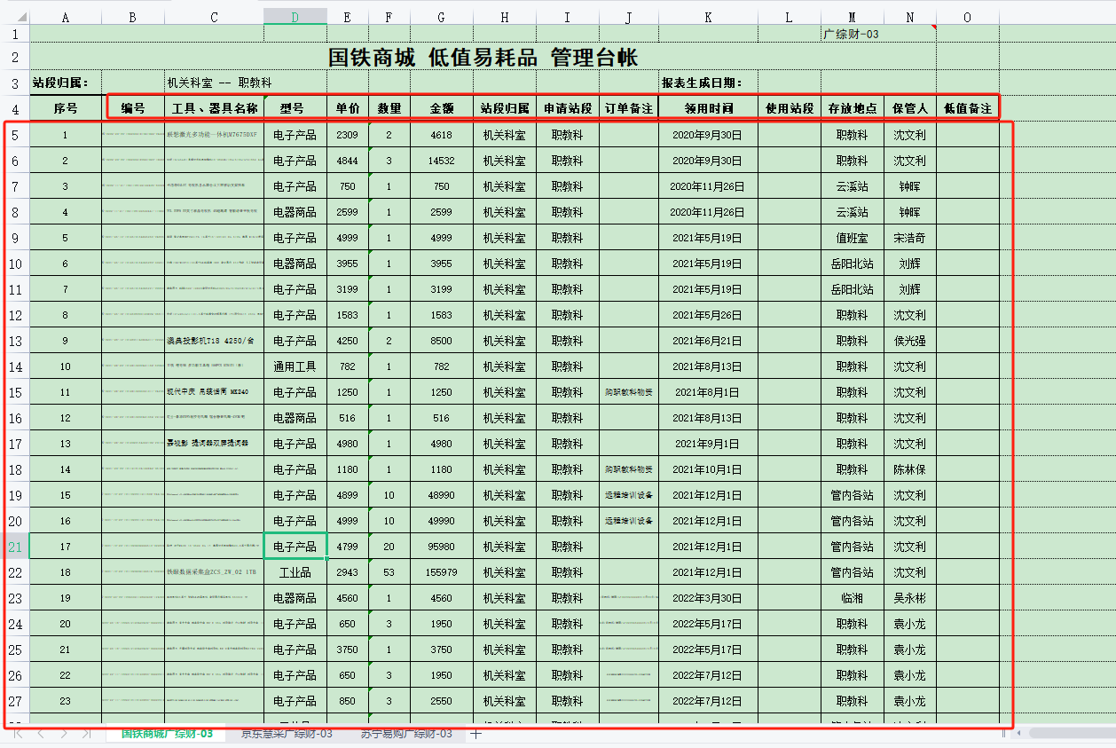Click the 低值备注 header cell

[968, 108]
